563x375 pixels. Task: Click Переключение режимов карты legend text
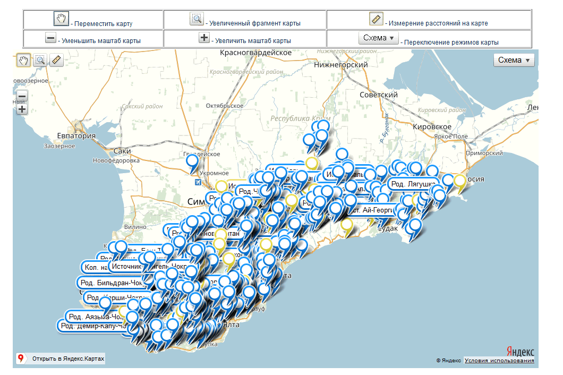pyautogui.click(x=451, y=42)
